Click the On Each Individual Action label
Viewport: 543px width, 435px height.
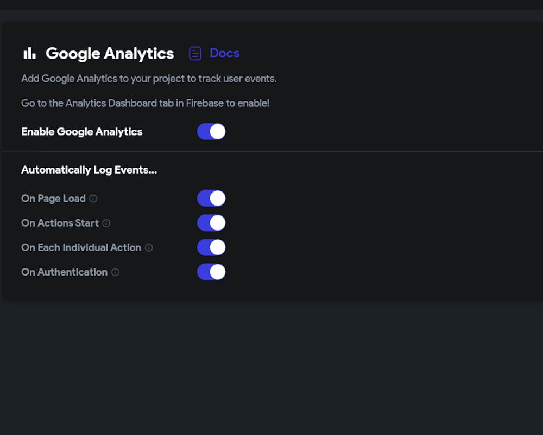click(x=81, y=247)
